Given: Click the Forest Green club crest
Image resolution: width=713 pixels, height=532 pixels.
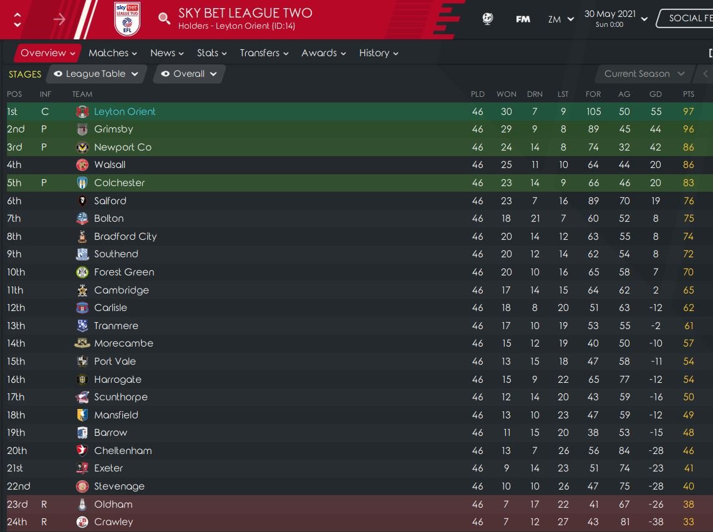Looking at the screenshot, I should [x=82, y=272].
